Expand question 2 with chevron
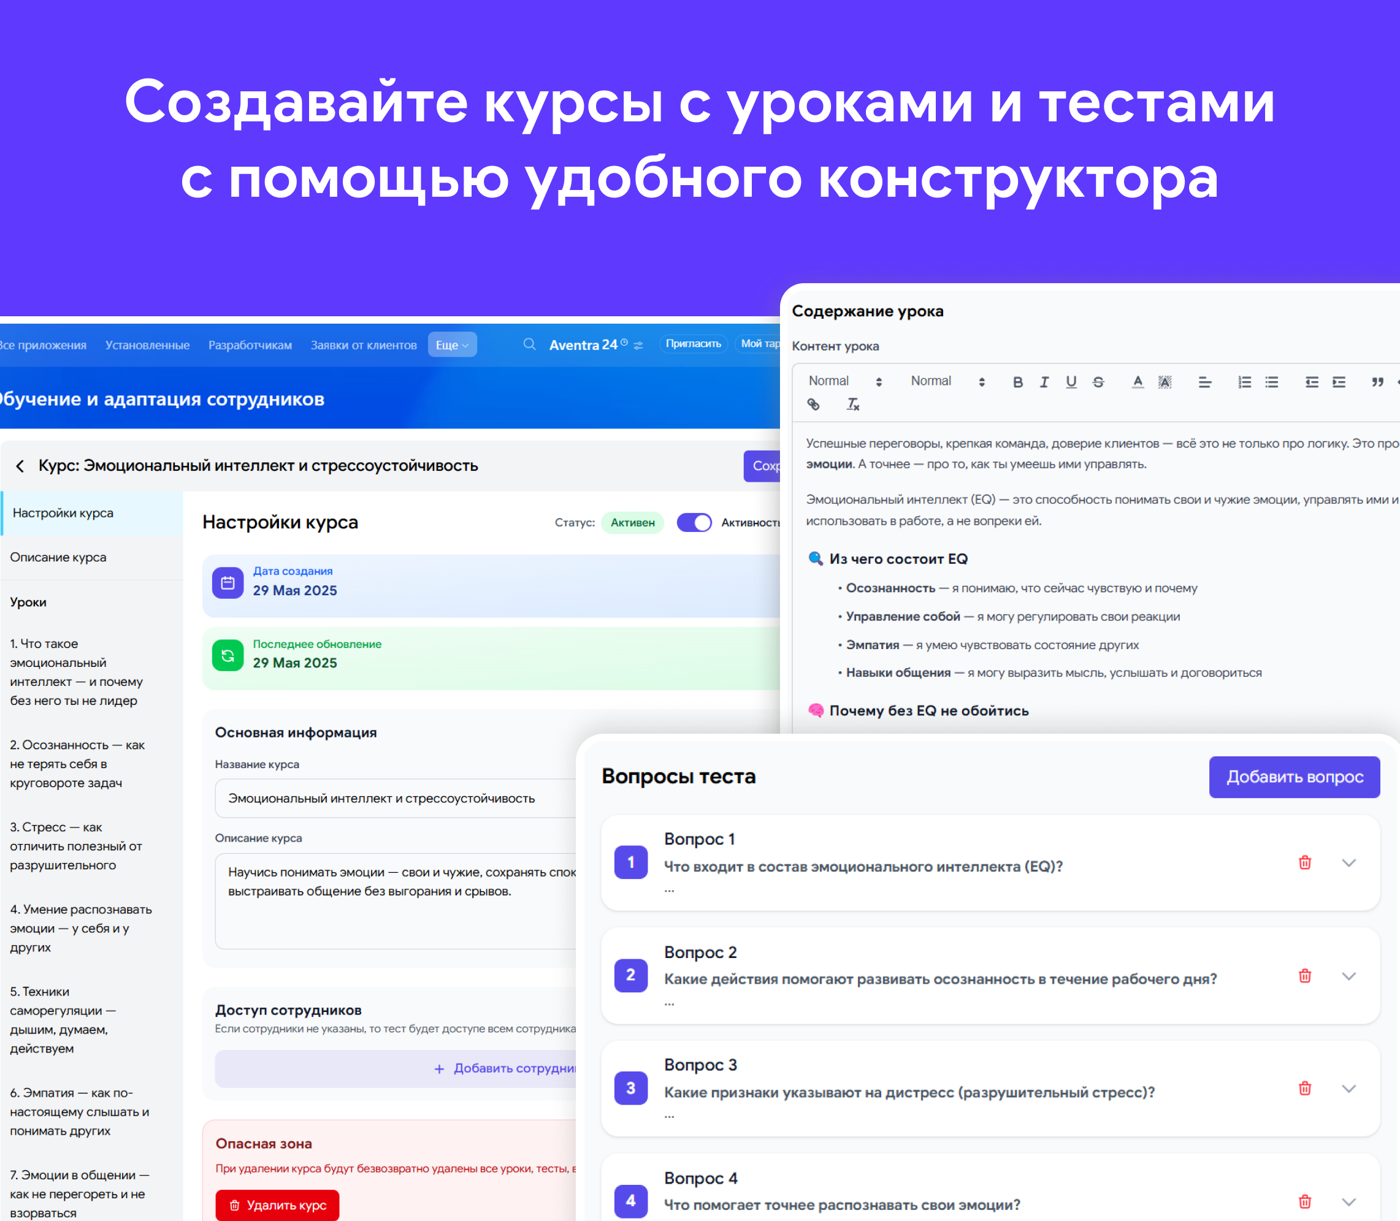This screenshot has width=1400, height=1221. point(1348,976)
